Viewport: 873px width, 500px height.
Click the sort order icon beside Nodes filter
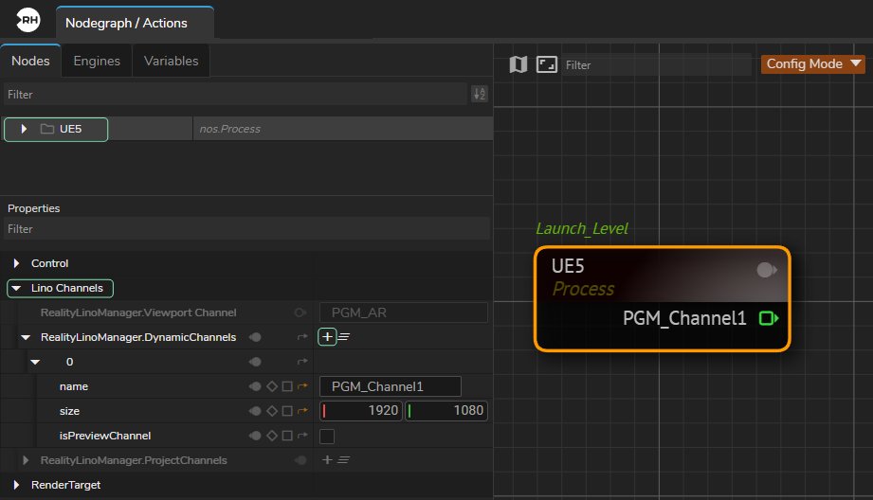pyautogui.click(x=480, y=95)
